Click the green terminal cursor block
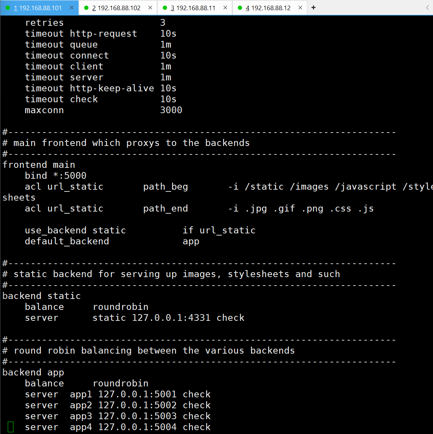 coord(11,427)
